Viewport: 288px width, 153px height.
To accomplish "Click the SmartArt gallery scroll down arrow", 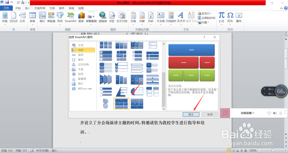I will [x=164, y=109].
